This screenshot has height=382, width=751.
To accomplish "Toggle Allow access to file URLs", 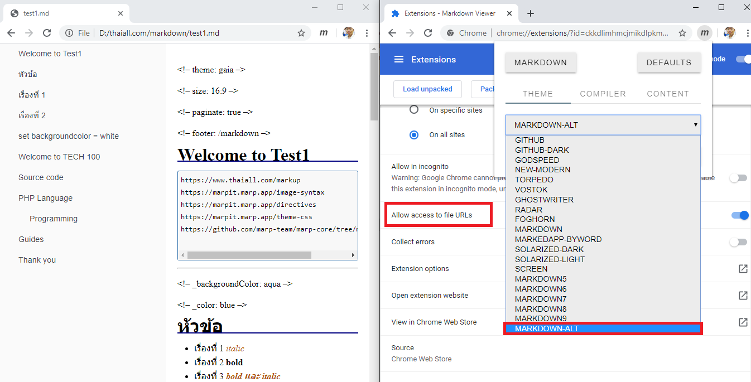I will 739,215.
